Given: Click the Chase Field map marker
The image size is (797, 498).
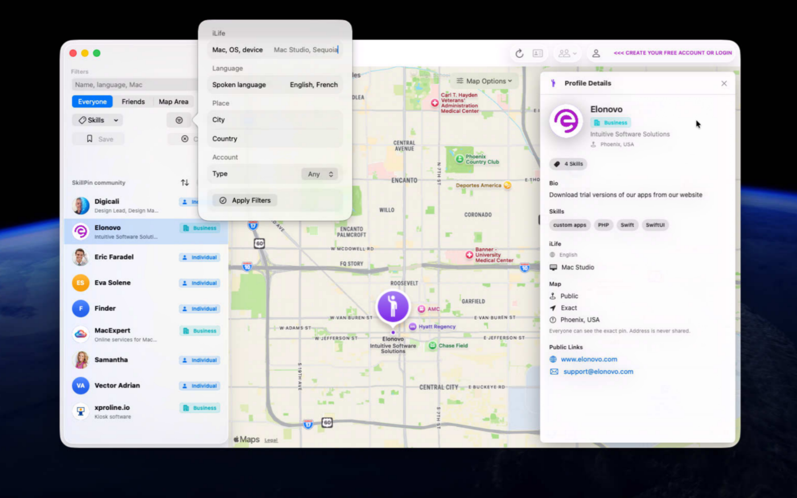Looking at the screenshot, I should tap(433, 345).
